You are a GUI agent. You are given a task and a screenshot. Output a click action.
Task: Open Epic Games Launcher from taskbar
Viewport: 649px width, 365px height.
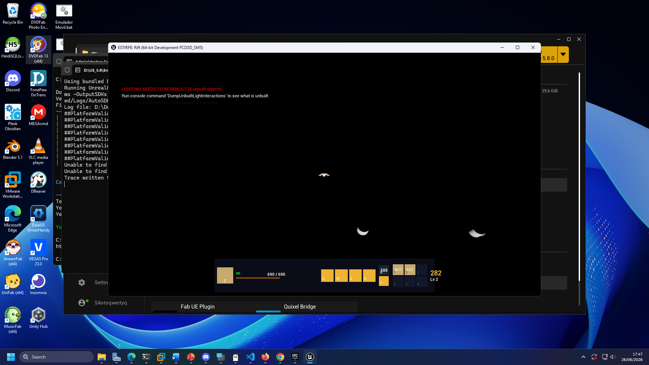[x=295, y=357]
